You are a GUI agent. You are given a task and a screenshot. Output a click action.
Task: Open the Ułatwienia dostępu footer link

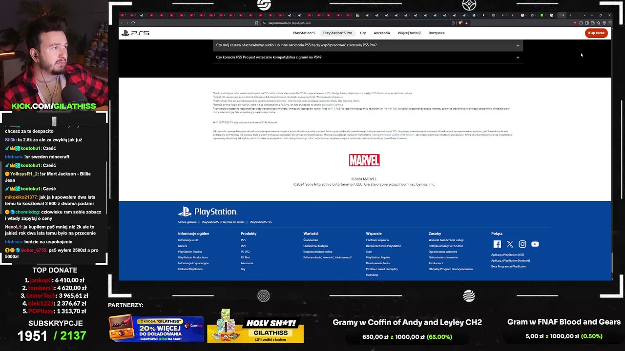315,246
